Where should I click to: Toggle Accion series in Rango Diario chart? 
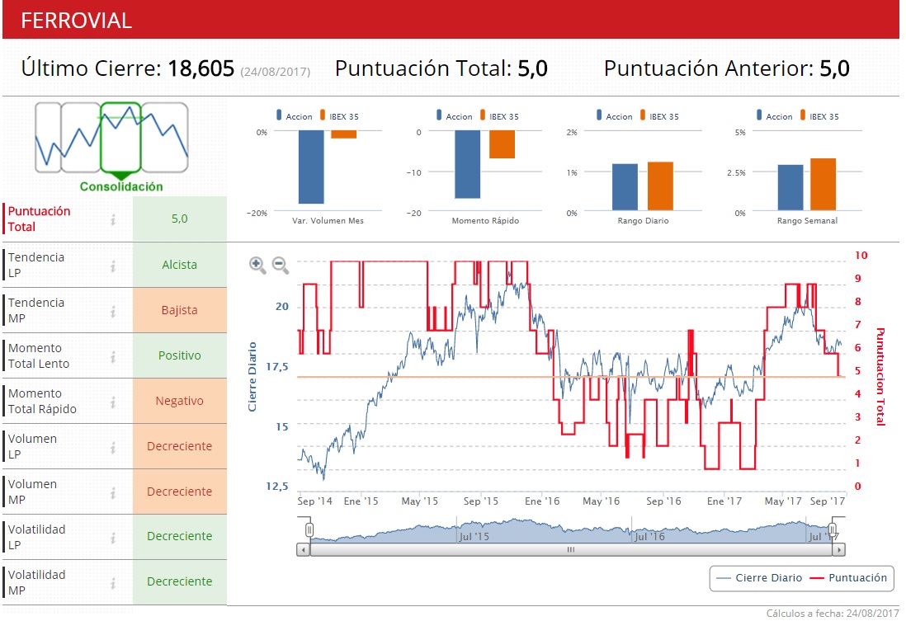[615, 116]
